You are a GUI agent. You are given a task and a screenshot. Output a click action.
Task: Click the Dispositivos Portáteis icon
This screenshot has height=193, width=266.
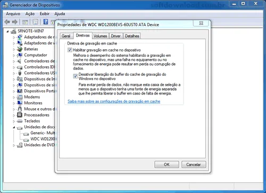pos(20,91)
